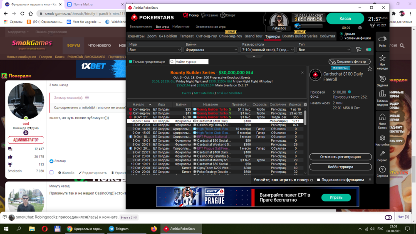Open Бай-ин dropdown set to Фрироллы
Screen dimensions: 416x234
click(211, 49)
